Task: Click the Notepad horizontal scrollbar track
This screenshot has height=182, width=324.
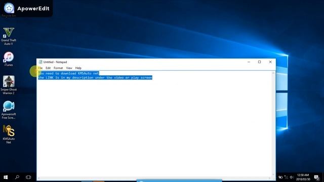Action: click(154, 178)
